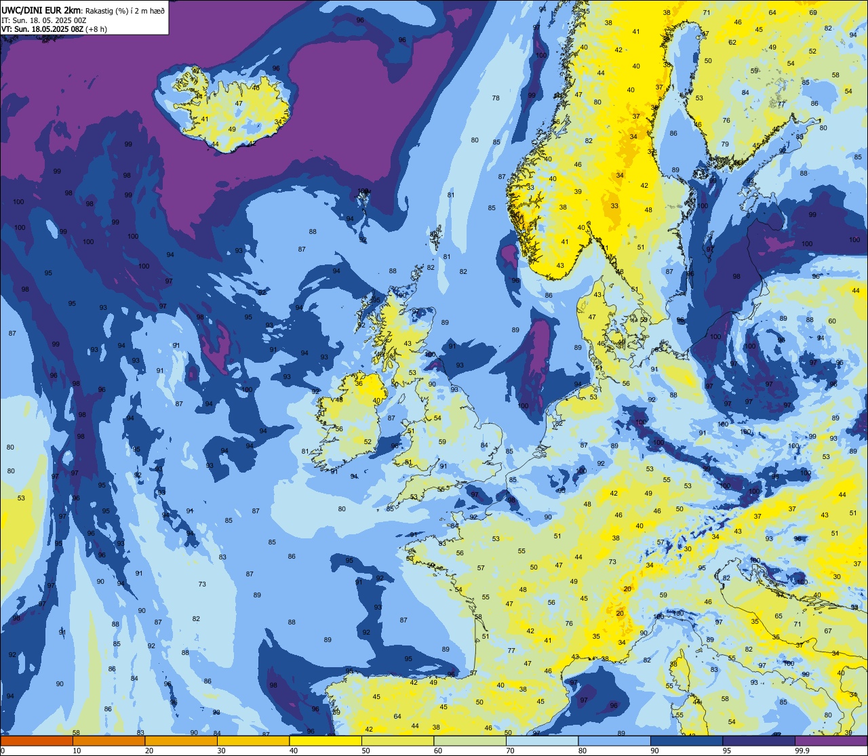Click the 90–95% medium blue legend swatch
This screenshot has width=868, height=756.
686,740
